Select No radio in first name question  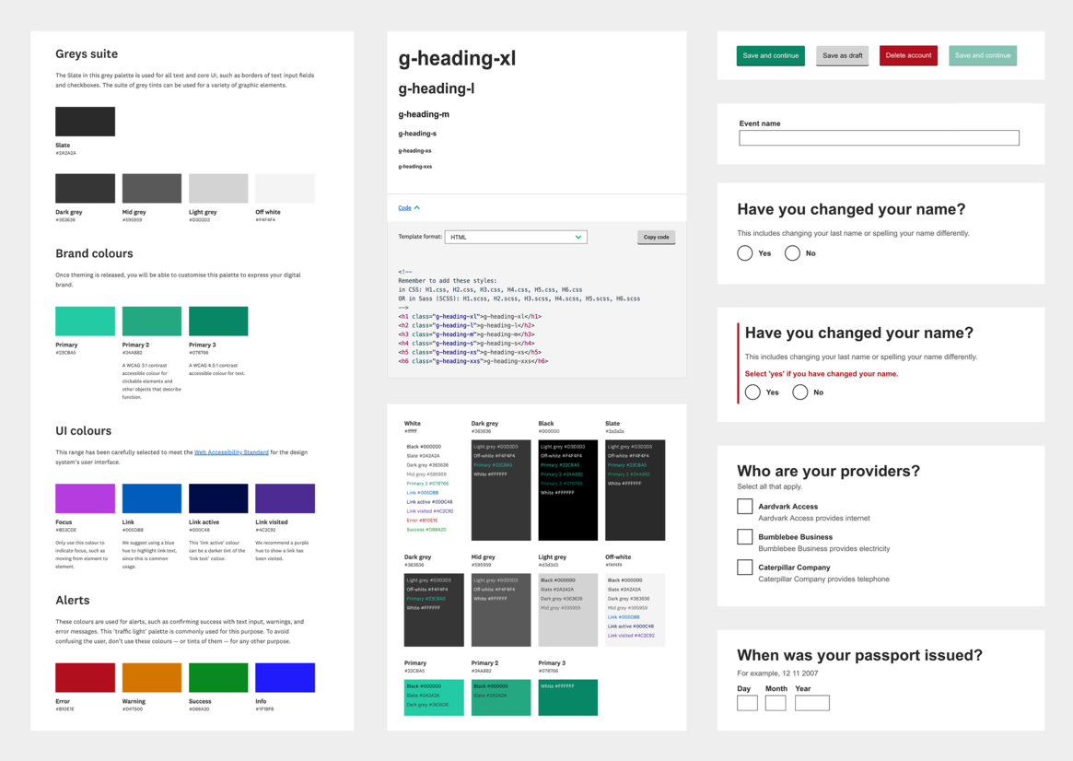(x=792, y=253)
